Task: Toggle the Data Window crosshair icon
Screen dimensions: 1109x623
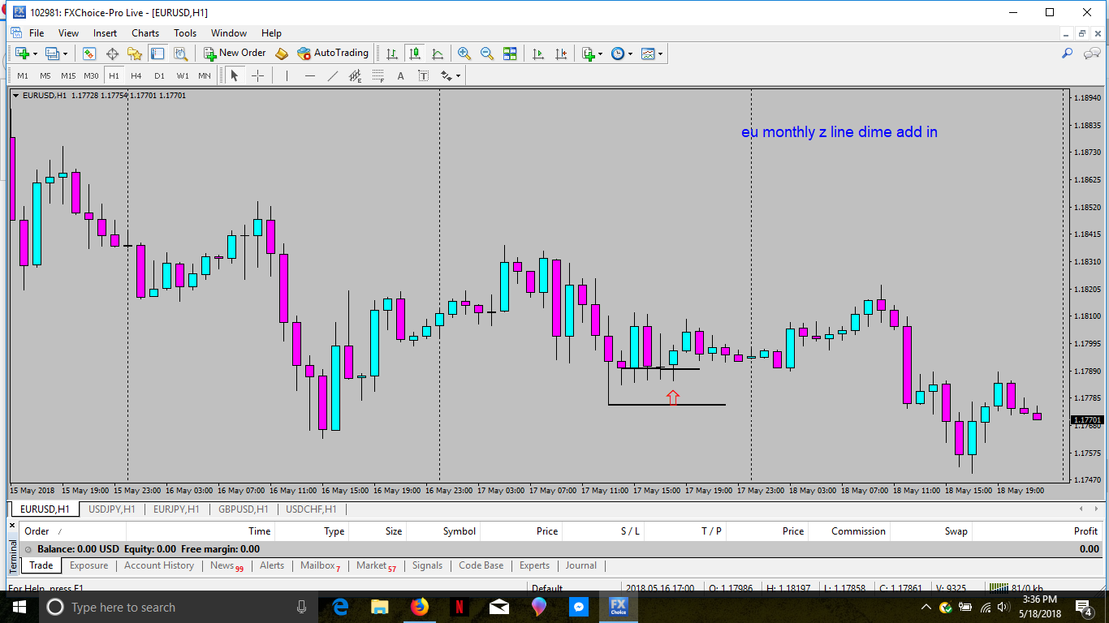Action: (x=112, y=54)
